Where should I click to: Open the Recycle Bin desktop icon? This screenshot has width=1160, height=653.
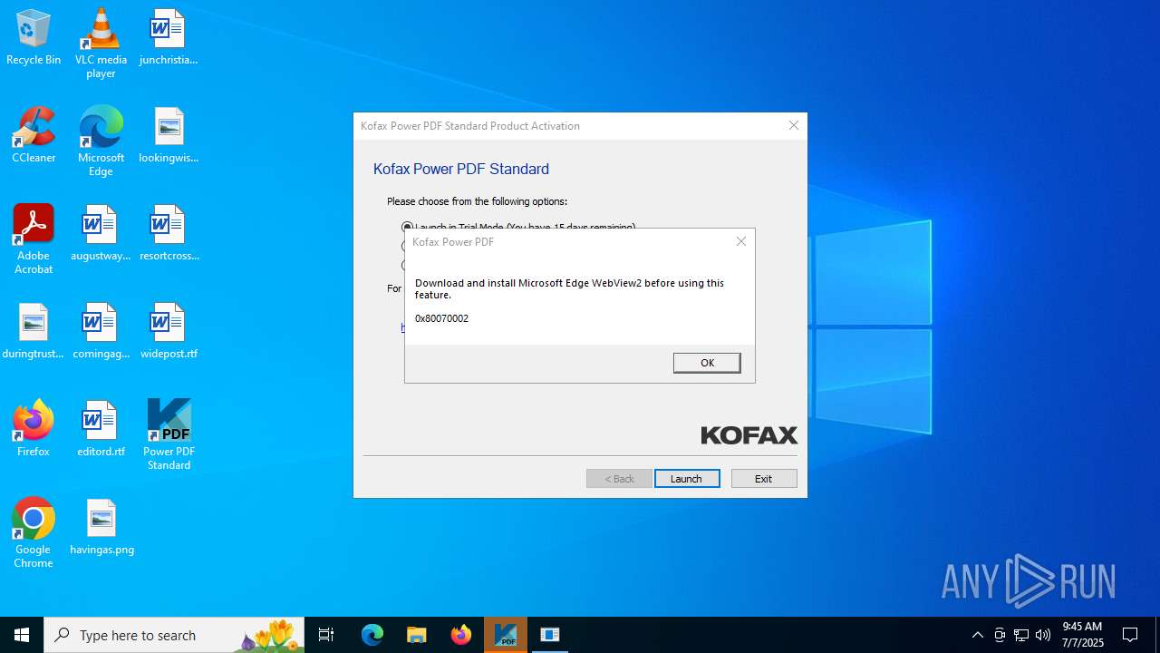[x=34, y=38]
